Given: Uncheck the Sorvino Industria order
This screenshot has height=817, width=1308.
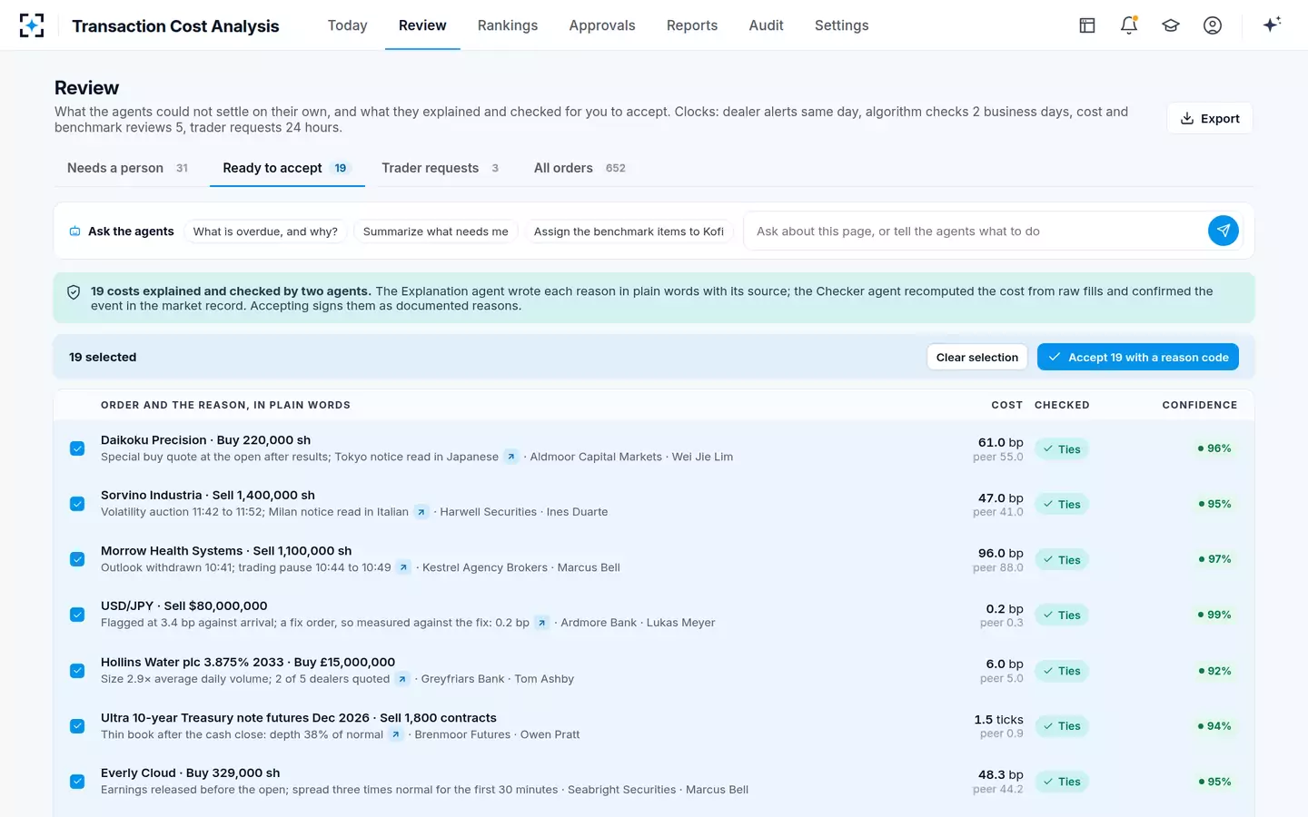Looking at the screenshot, I should pos(77,504).
